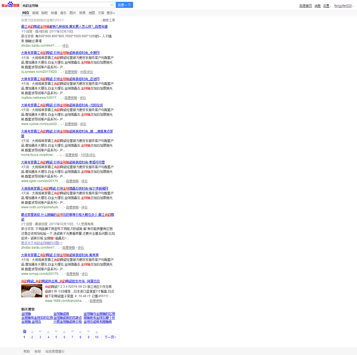Open image search via camera icon
The width and height of the screenshot is (357, 355).
pos(112,5)
